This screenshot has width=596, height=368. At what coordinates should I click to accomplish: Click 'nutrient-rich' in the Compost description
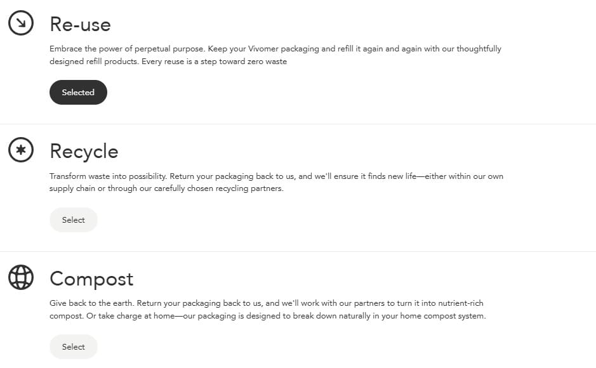tap(461, 303)
